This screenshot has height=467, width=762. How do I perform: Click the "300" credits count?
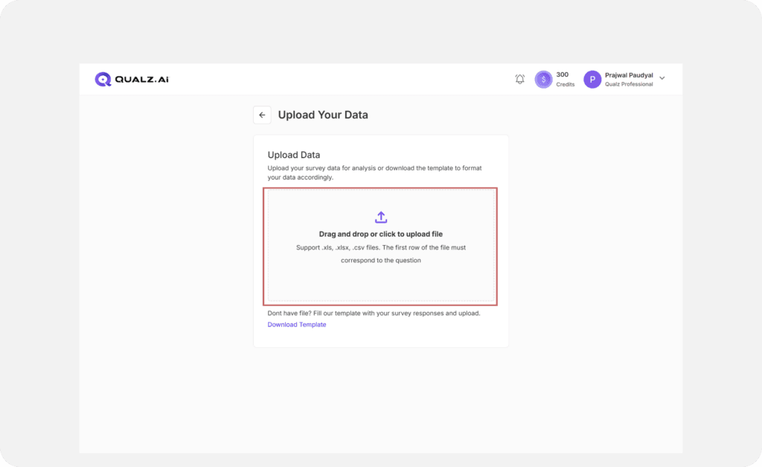(563, 74)
